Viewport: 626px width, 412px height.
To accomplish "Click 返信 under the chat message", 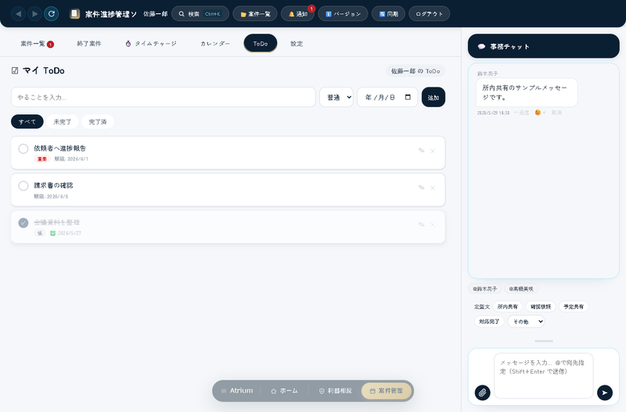I will (x=521, y=113).
